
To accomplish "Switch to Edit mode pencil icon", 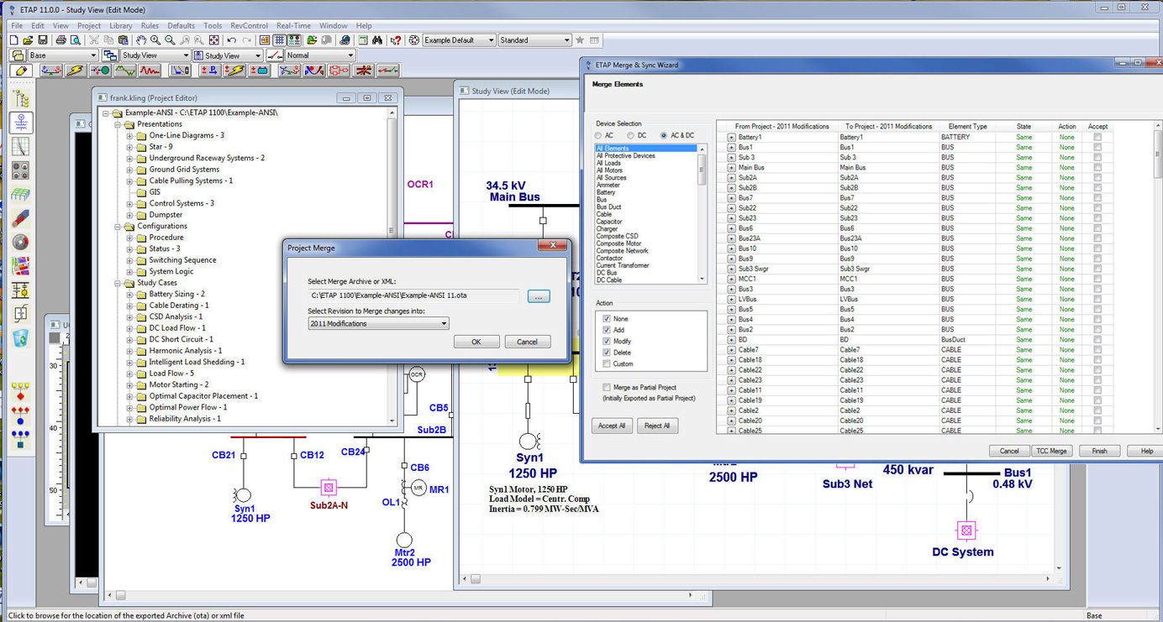I will pyautogui.click(x=21, y=71).
